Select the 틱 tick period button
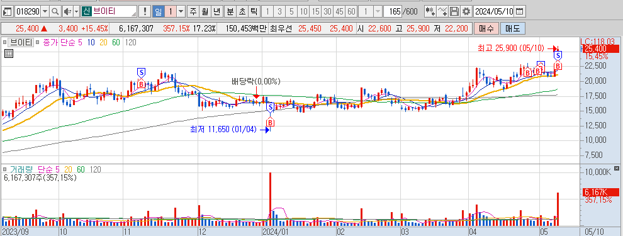This screenshot has width=623, height=236. click(254, 11)
